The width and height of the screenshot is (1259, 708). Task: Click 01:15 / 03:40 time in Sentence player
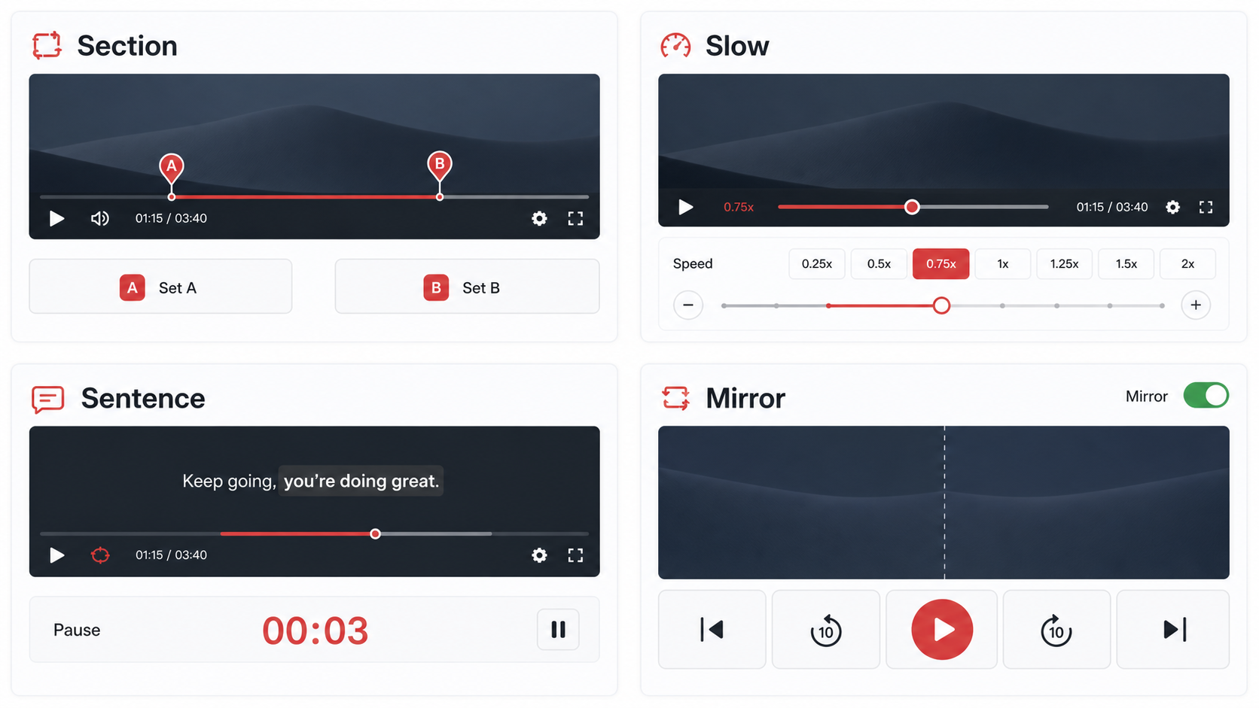pyautogui.click(x=171, y=555)
